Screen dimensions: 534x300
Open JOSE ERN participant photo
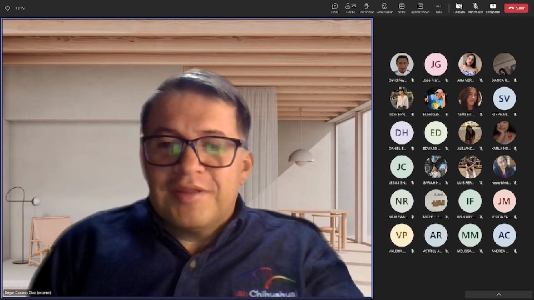(402, 98)
